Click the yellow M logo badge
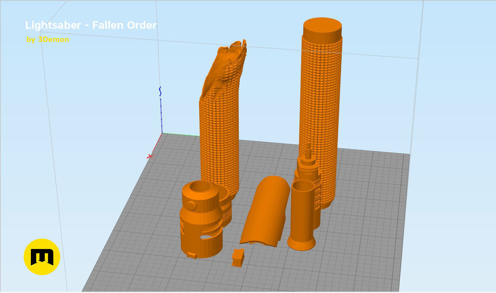Screen dimensions: 496x293 pos(42,257)
